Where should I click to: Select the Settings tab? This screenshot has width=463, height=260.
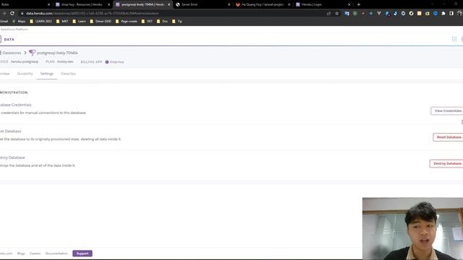click(46, 74)
